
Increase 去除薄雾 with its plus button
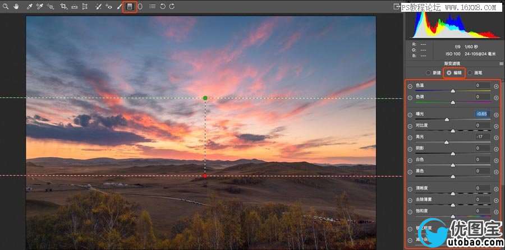496,201
